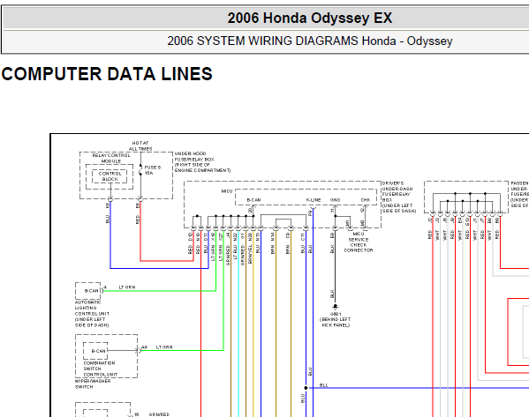Image resolution: width=529 pixels, height=417 pixels.
Task: Click the 'MICU SERVICE CHECK CONNECTOR' label
Action: coord(359,242)
